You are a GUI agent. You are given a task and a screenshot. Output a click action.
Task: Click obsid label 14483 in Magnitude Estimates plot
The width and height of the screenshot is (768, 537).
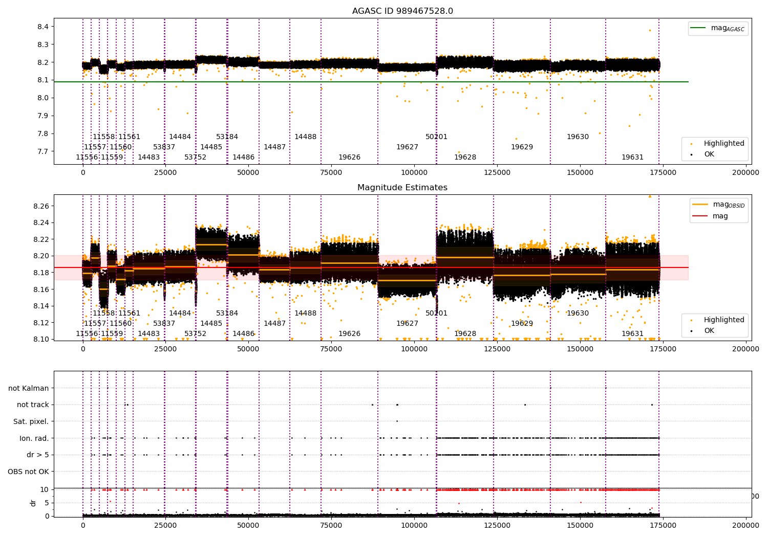point(148,333)
